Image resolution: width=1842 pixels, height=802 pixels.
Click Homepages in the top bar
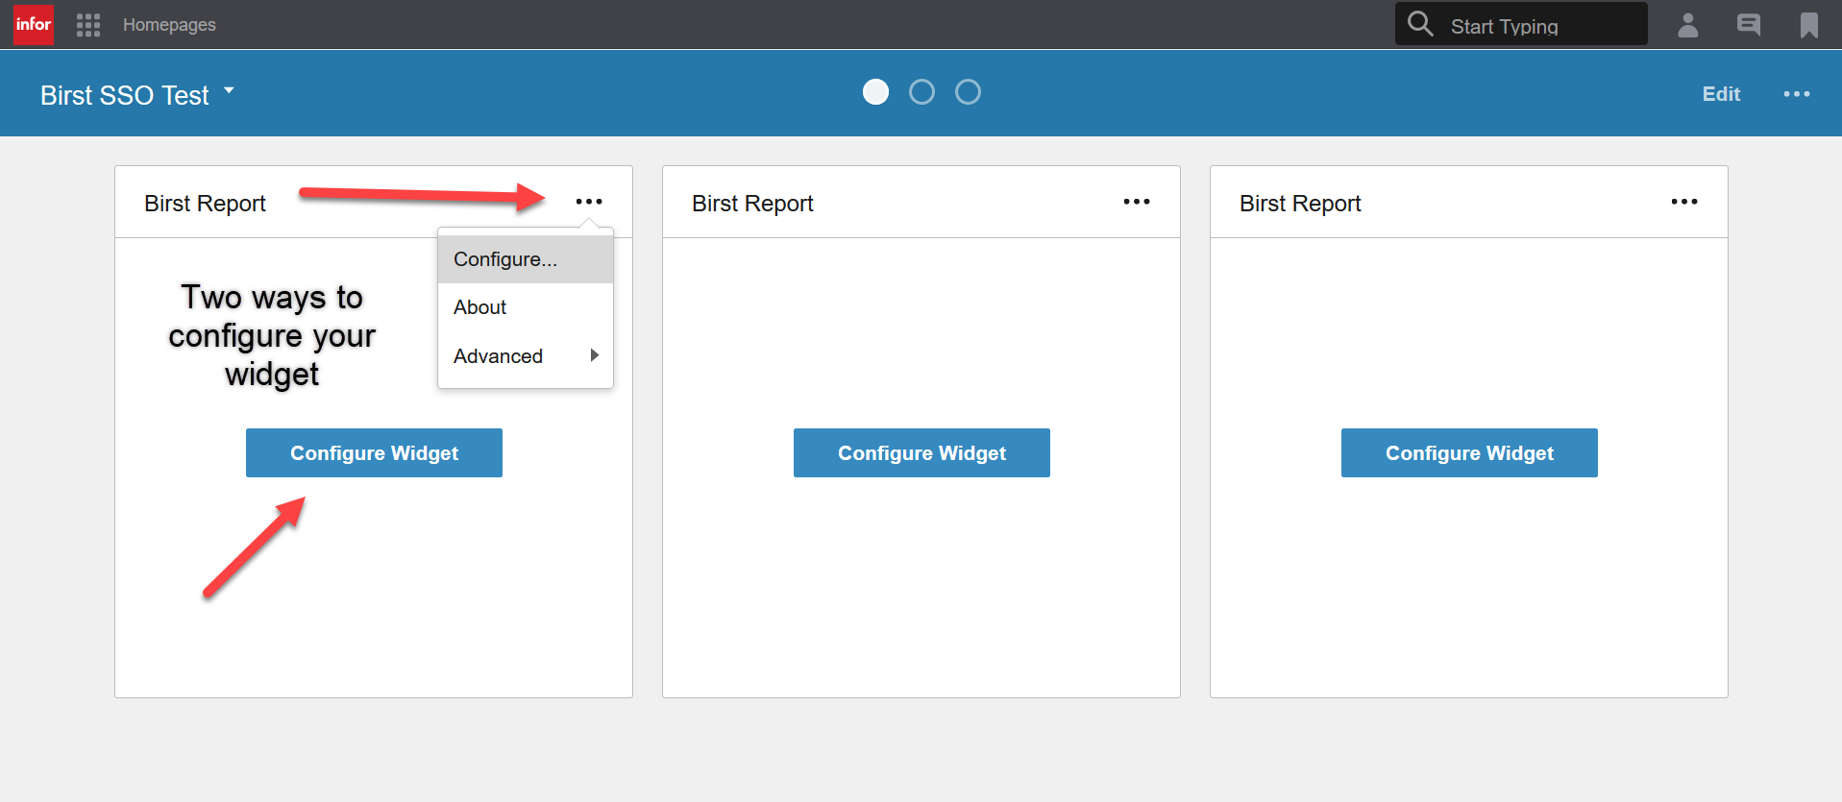point(169,25)
